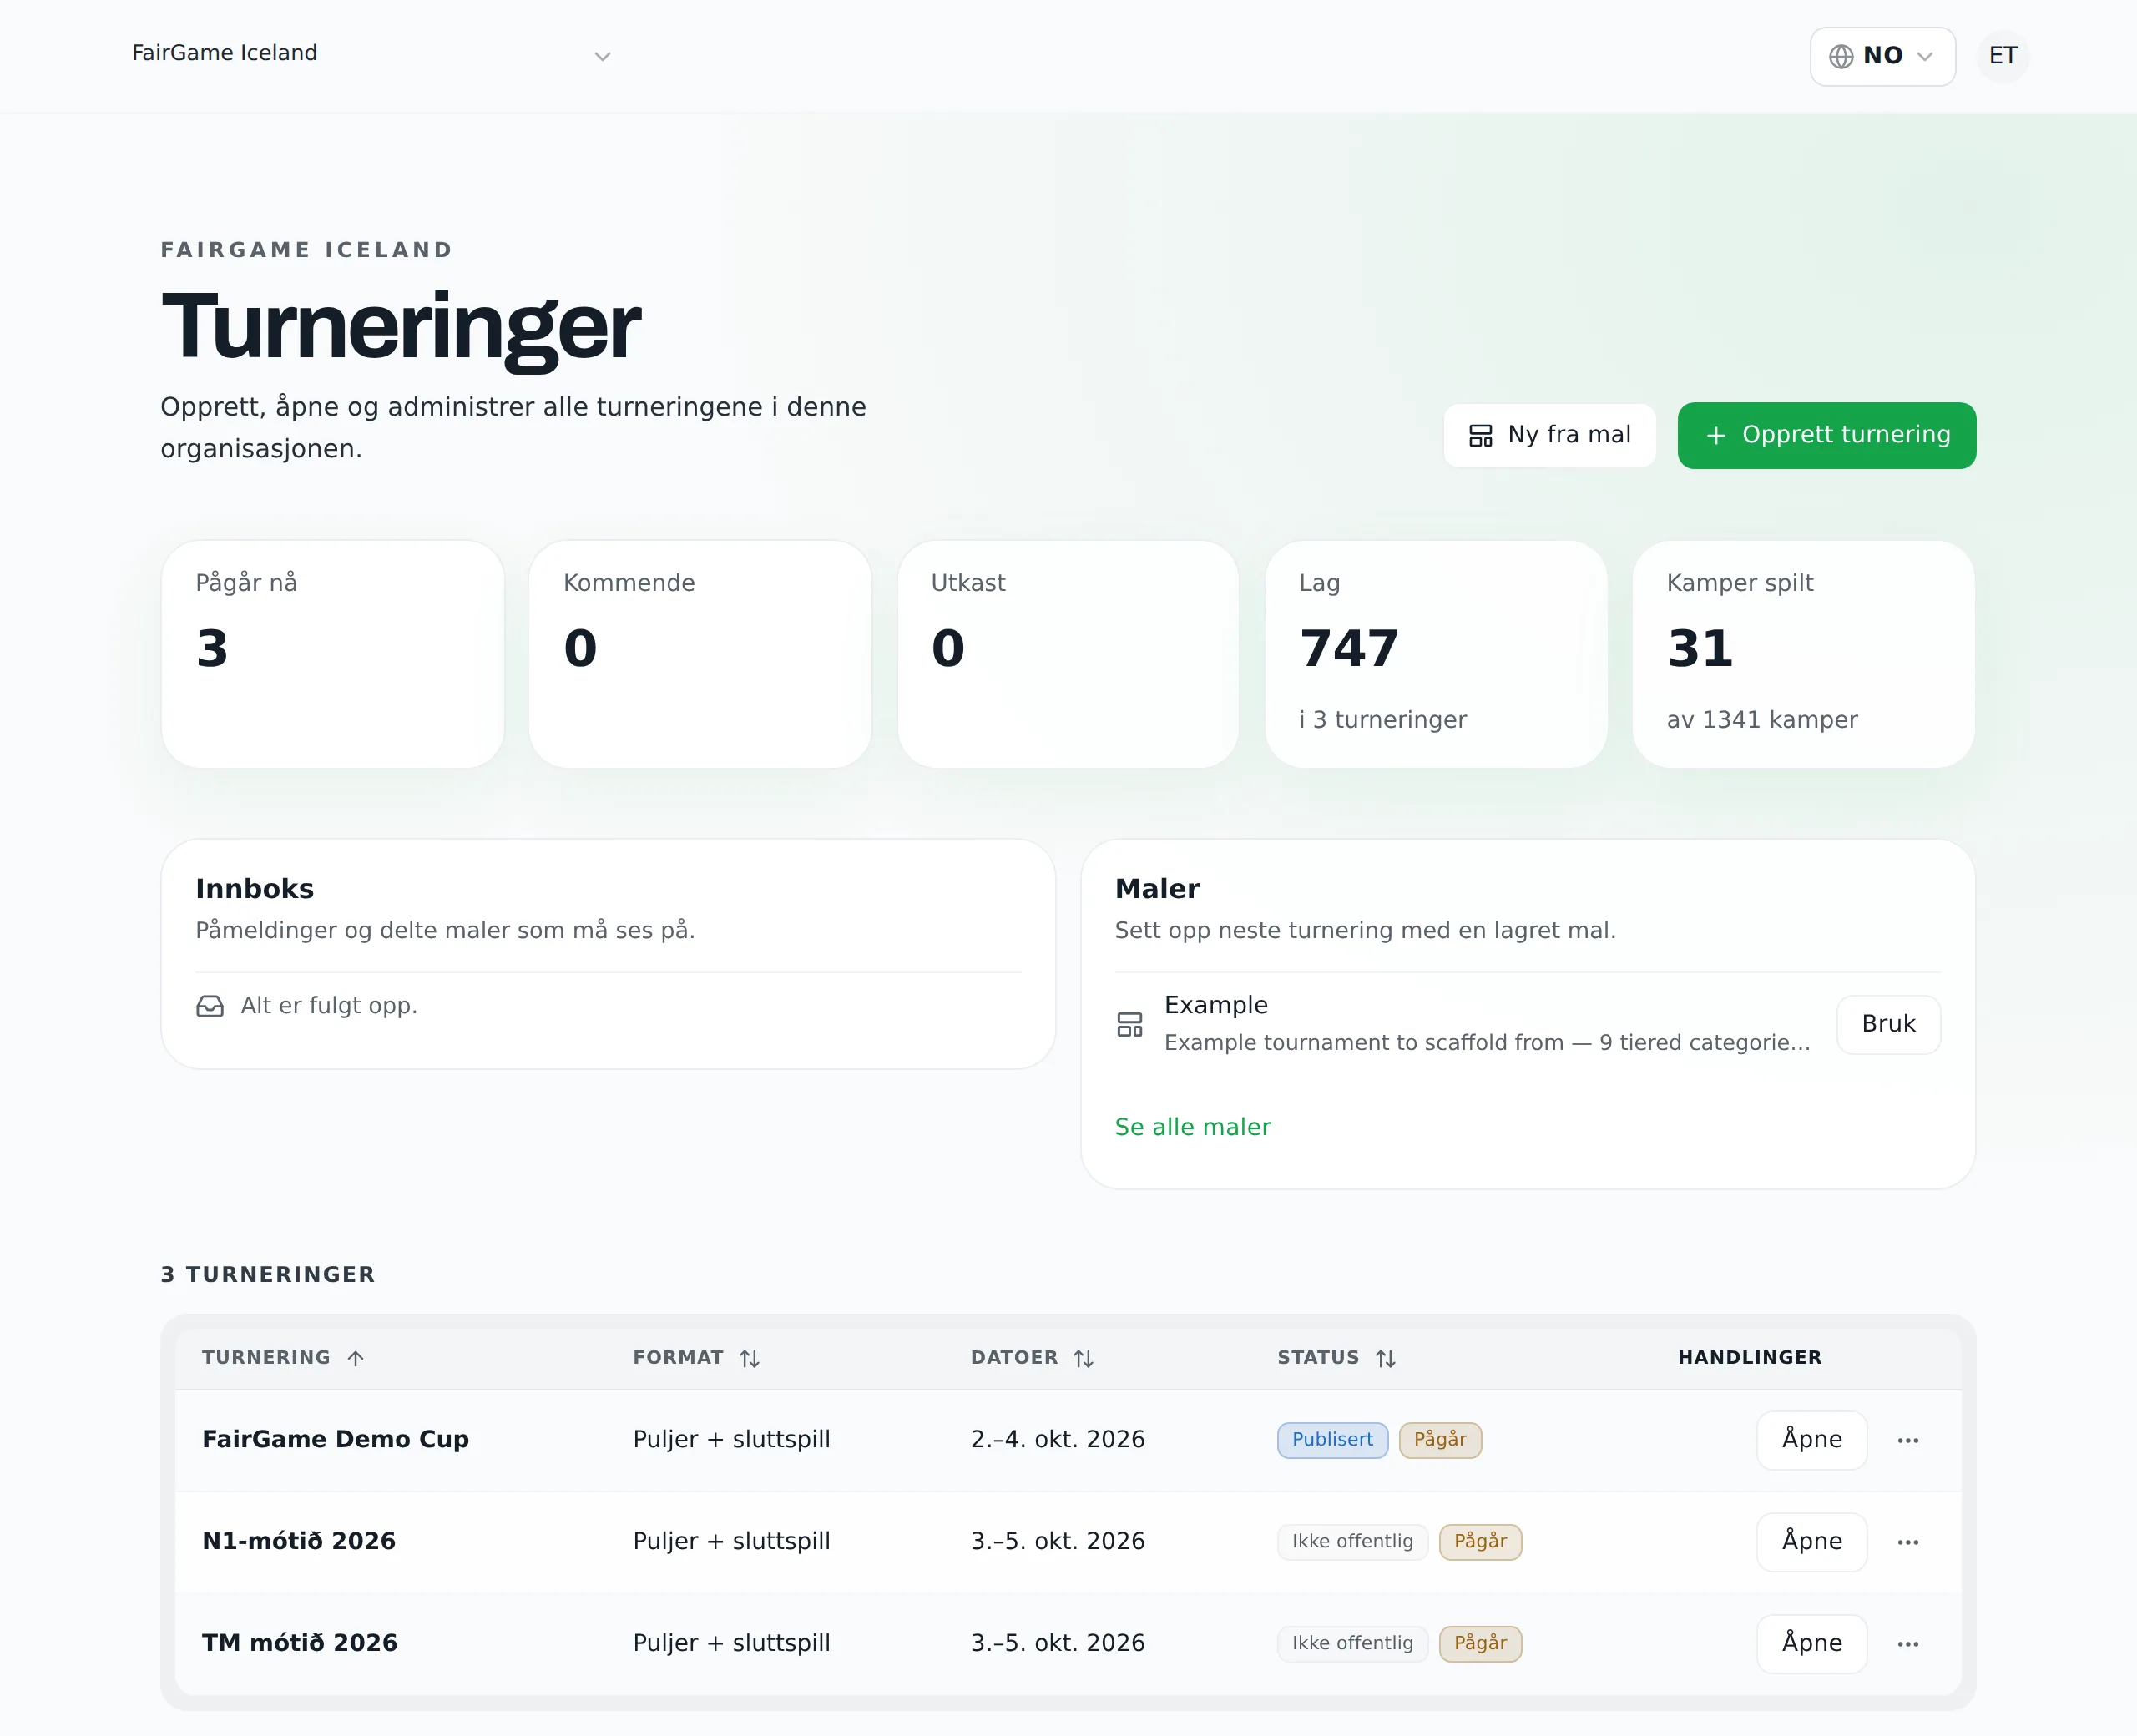Image resolution: width=2137 pixels, height=1736 pixels.
Task: Click FairGame Demo Cup tournament name
Action: tap(335, 1440)
